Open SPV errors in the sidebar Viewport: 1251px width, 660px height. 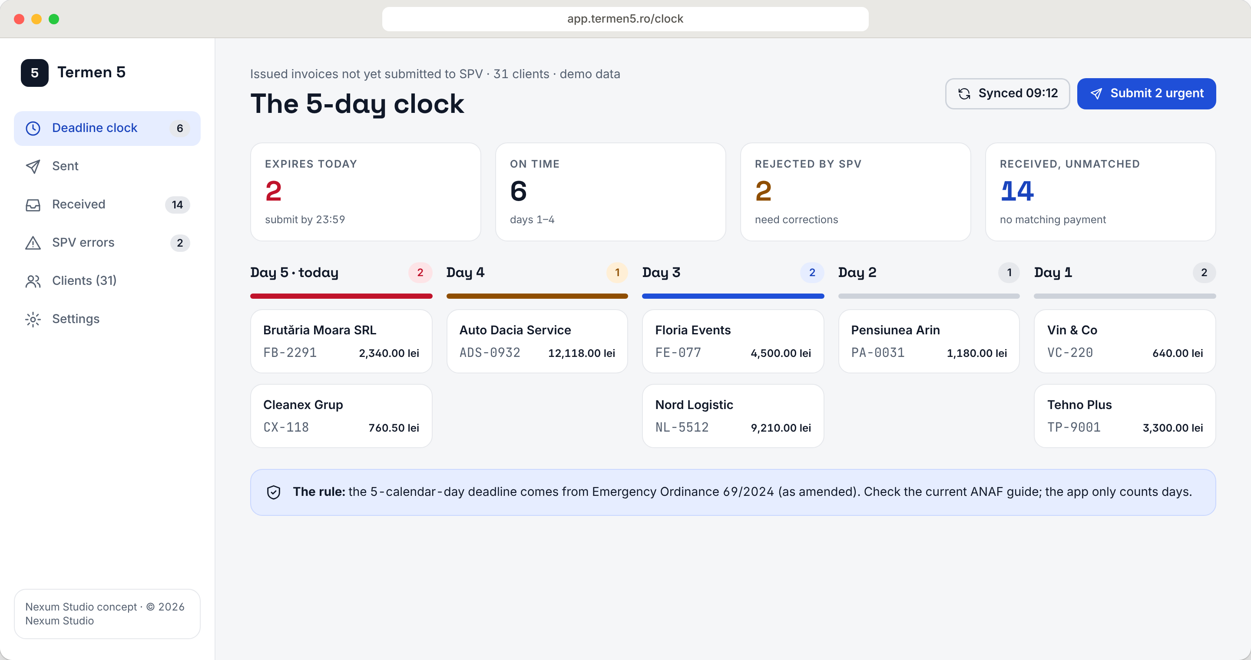click(107, 243)
